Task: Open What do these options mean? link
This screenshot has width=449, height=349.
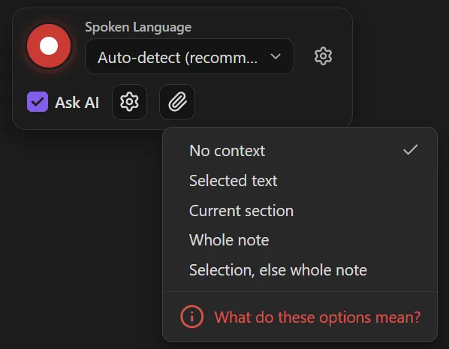Action: tap(300, 317)
